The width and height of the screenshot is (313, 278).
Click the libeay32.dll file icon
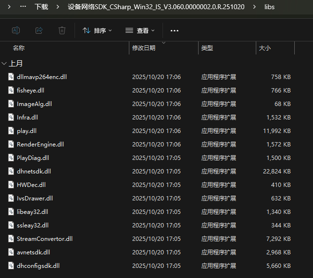[12, 212]
